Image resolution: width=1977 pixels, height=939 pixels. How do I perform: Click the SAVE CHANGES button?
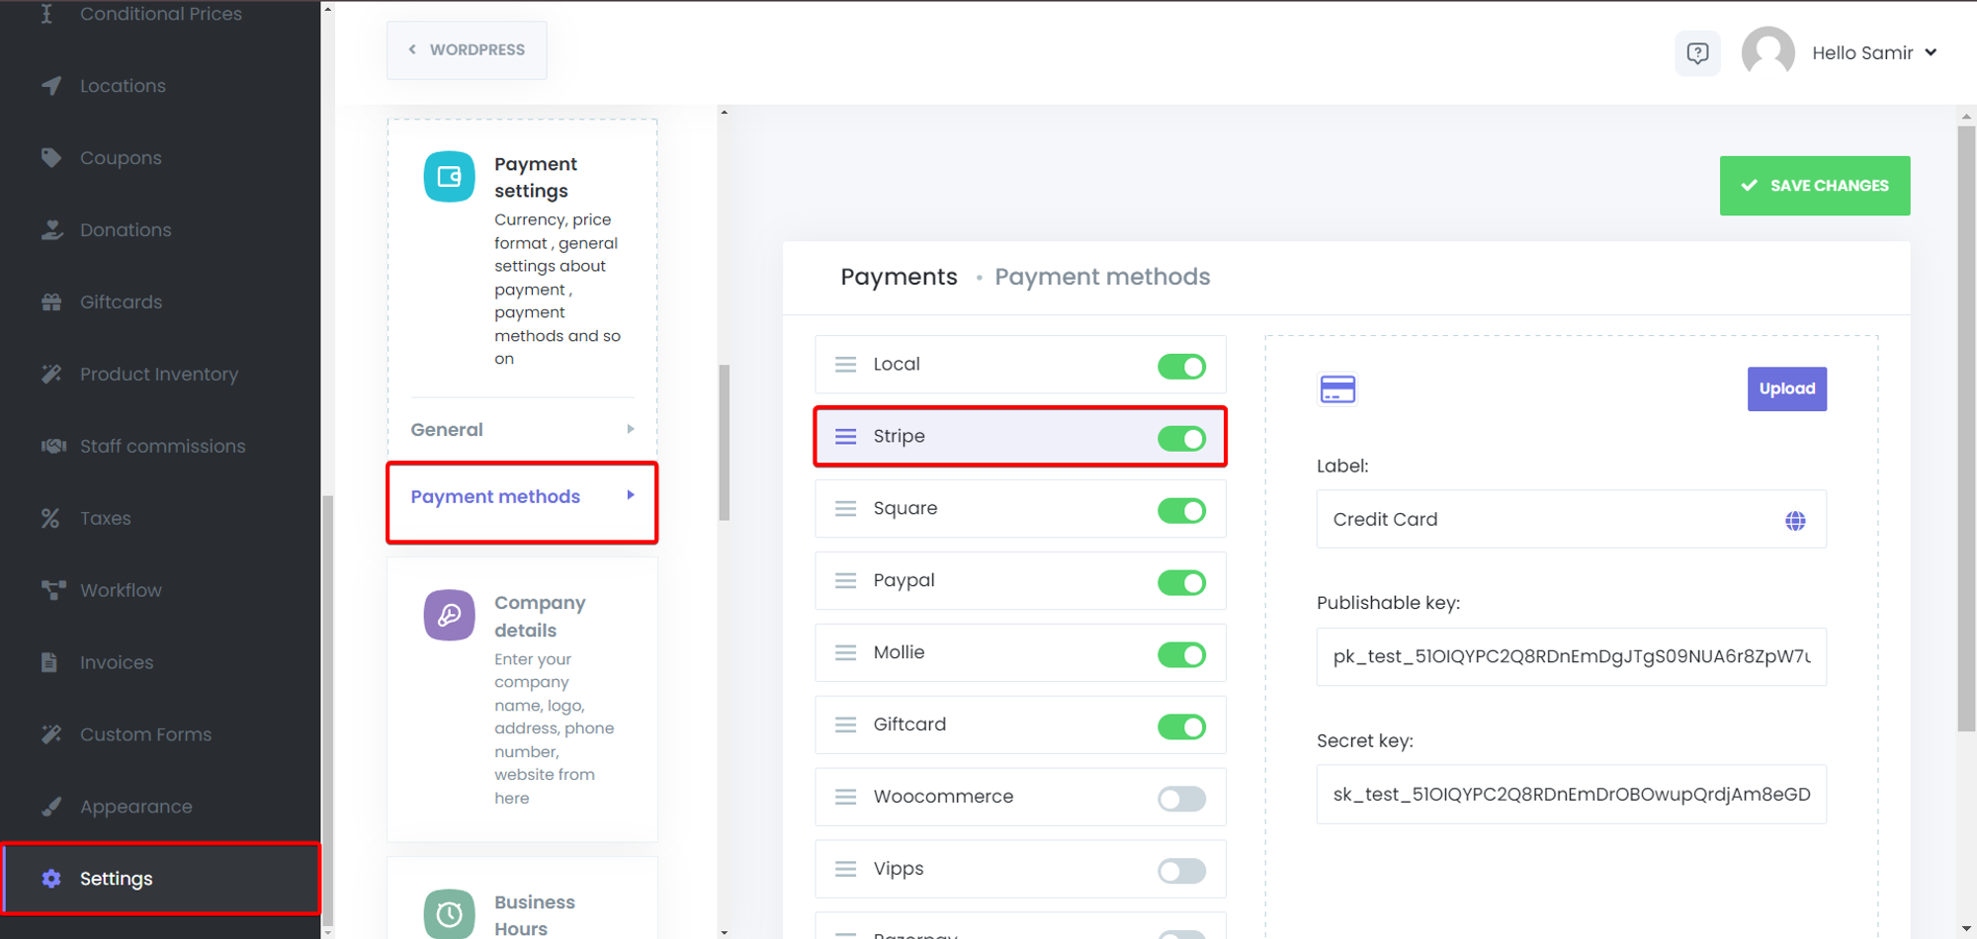[x=1815, y=185]
